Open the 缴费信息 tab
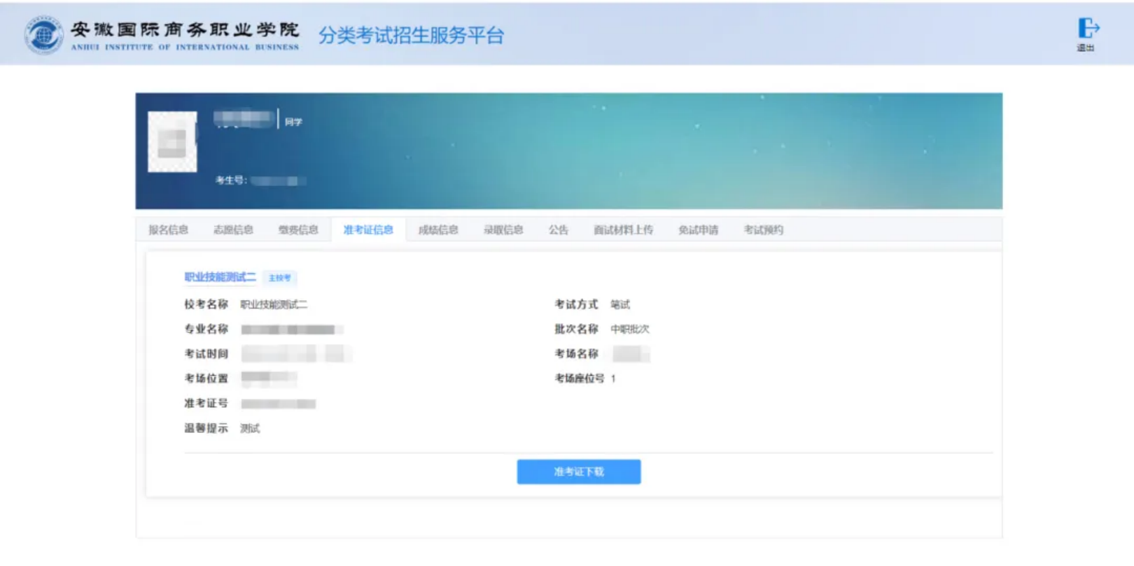This screenshot has width=1134, height=566. pyautogui.click(x=298, y=229)
